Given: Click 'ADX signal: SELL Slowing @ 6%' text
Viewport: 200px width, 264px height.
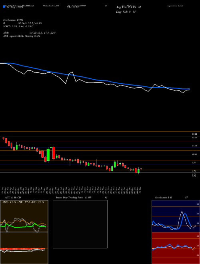Looking at the screenshot, I should (22, 36).
